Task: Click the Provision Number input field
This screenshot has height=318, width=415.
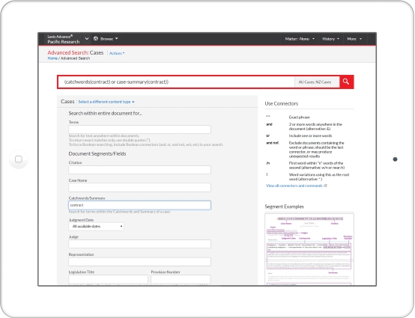Action: [181, 279]
